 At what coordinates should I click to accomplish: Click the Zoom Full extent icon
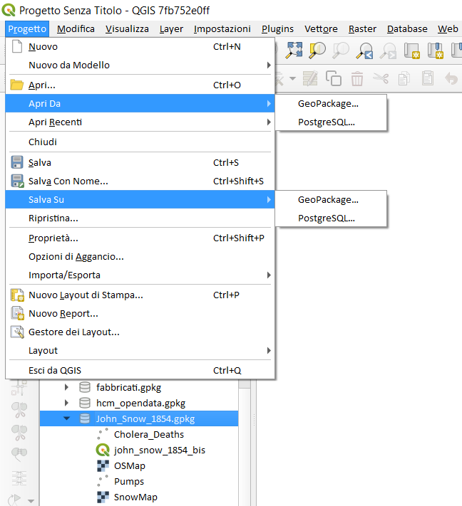[x=294, y=51]
